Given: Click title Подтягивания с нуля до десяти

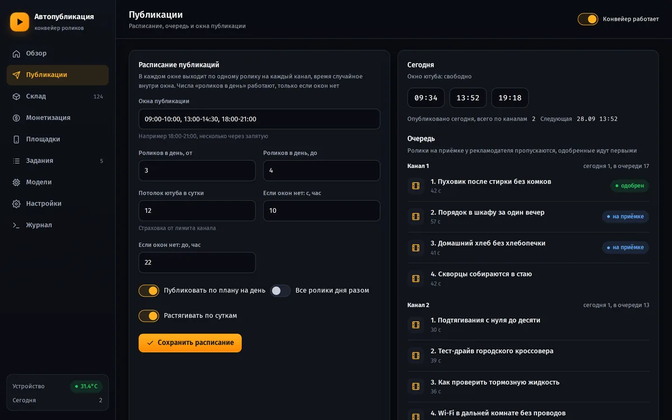Looking at the screenshot, I should (486, 320).
